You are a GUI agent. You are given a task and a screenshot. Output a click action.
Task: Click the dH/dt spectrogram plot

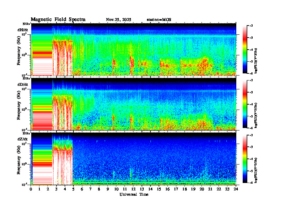pos(134,49)
